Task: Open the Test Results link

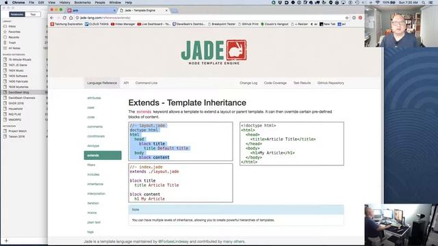Action: pos(302,83)
